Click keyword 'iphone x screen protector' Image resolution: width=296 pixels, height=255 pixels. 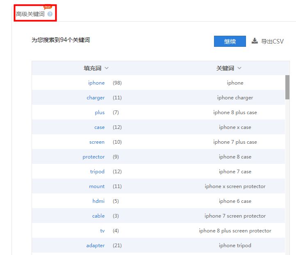[235, 186]
